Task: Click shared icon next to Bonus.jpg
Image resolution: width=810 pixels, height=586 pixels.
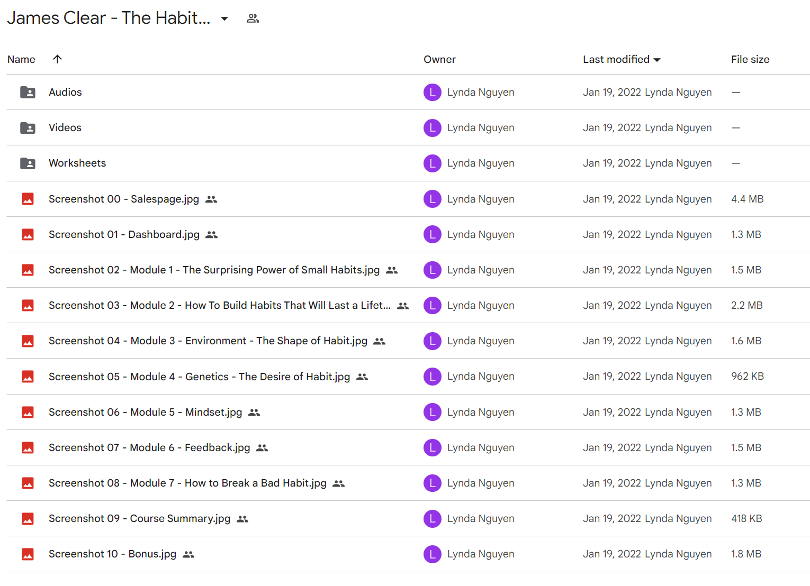Action: [x=188, y=554]
